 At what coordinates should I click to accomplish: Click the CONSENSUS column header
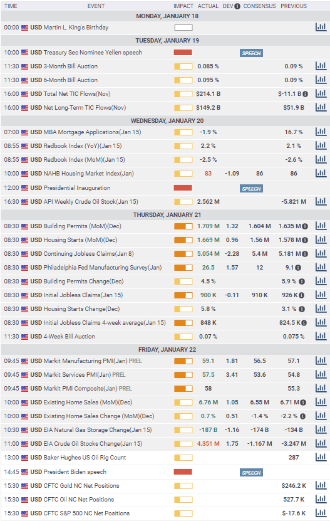coord(259,6)
